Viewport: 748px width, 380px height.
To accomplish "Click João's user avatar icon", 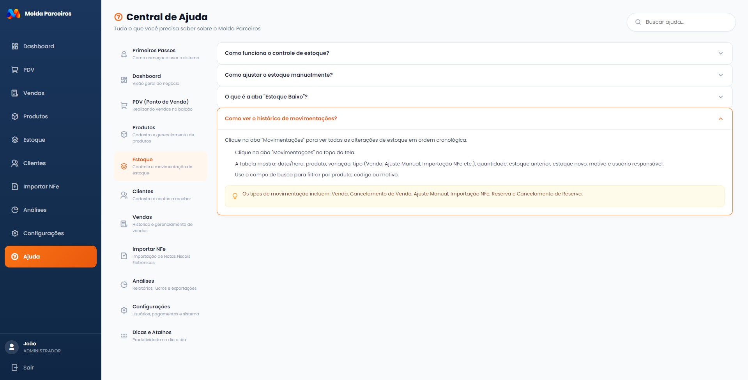I will pyautogui.click(x=12, y=347).
